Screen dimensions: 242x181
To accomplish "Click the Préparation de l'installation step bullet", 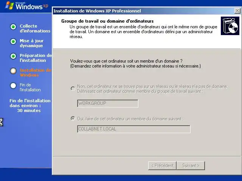I will [13, 56].
